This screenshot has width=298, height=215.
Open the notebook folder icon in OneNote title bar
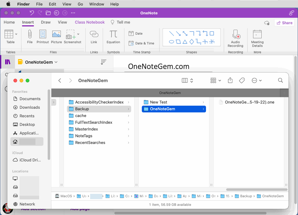[48, 13]
